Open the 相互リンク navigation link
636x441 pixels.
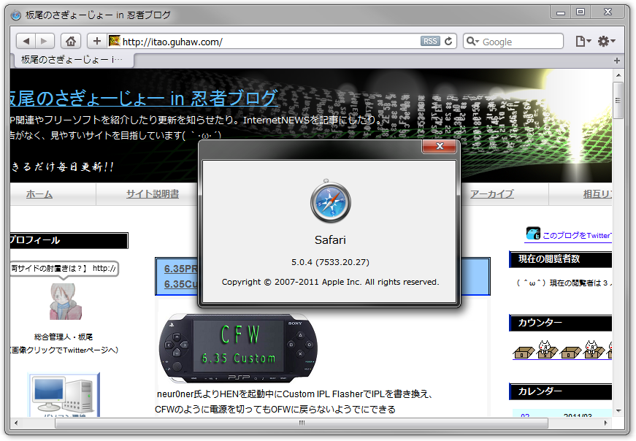click(x=597, y=194)
